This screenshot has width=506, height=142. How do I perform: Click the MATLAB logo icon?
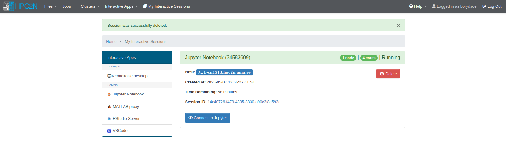click(109, 107)
